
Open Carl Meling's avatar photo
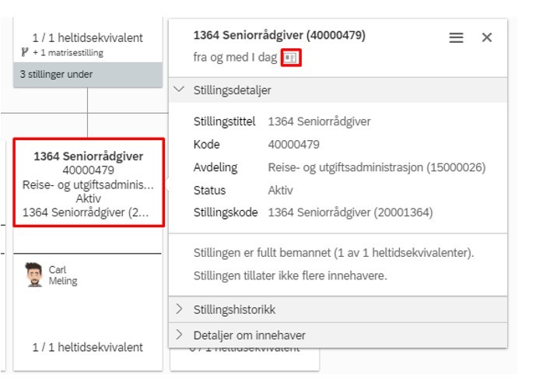tap(34, 275)
